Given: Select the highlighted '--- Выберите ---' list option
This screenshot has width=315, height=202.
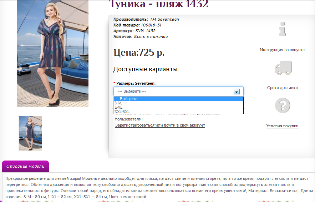Looking at the screenshot, I should click(x=128, y=99).
